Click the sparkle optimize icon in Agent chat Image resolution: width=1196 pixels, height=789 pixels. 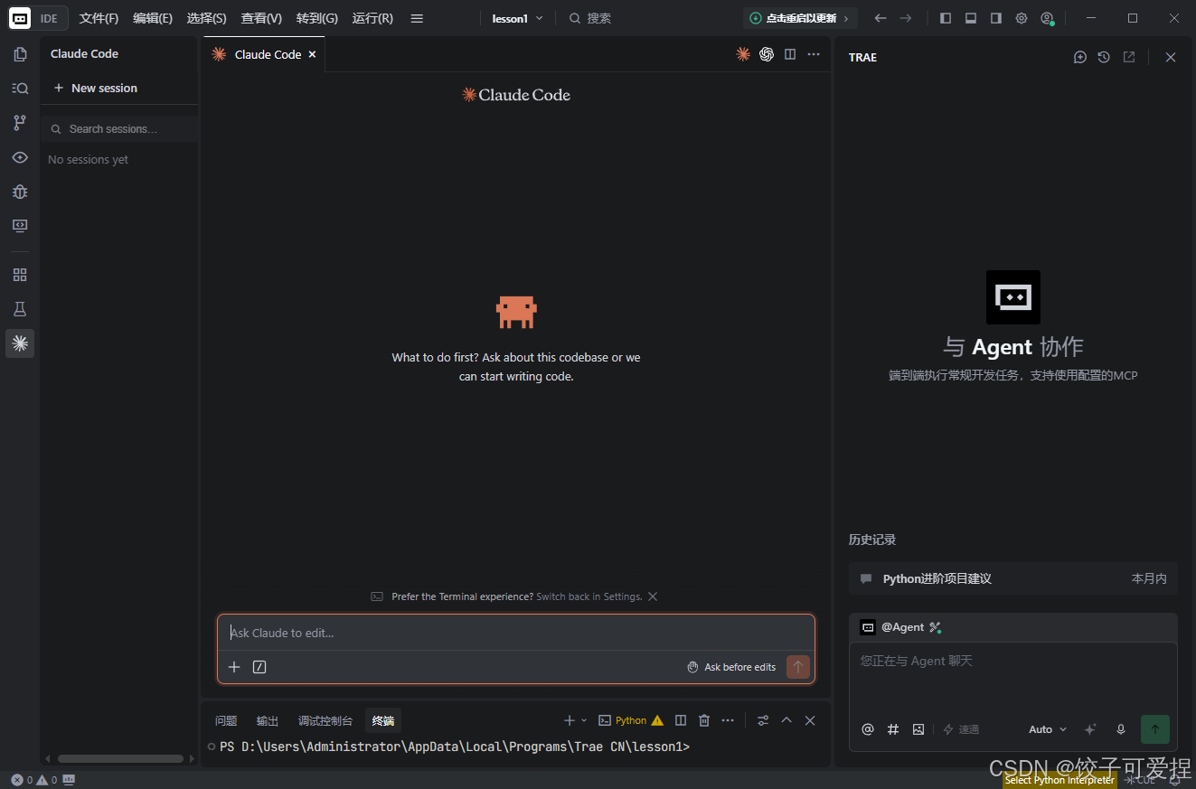coord(1090,729)
